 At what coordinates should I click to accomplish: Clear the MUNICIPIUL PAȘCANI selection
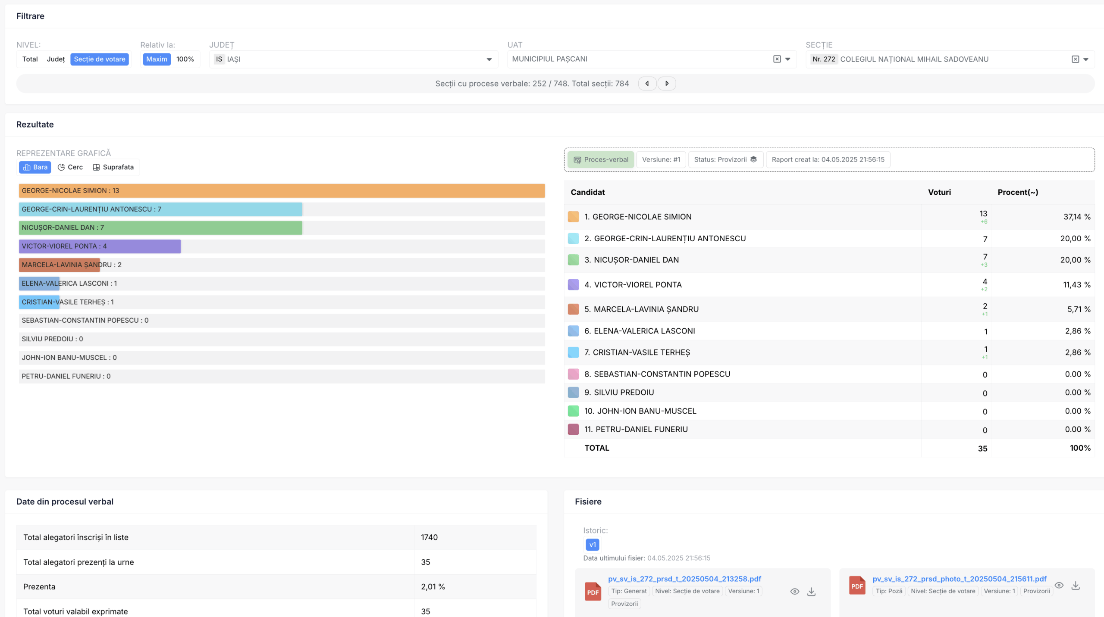[x=777, y=59]
